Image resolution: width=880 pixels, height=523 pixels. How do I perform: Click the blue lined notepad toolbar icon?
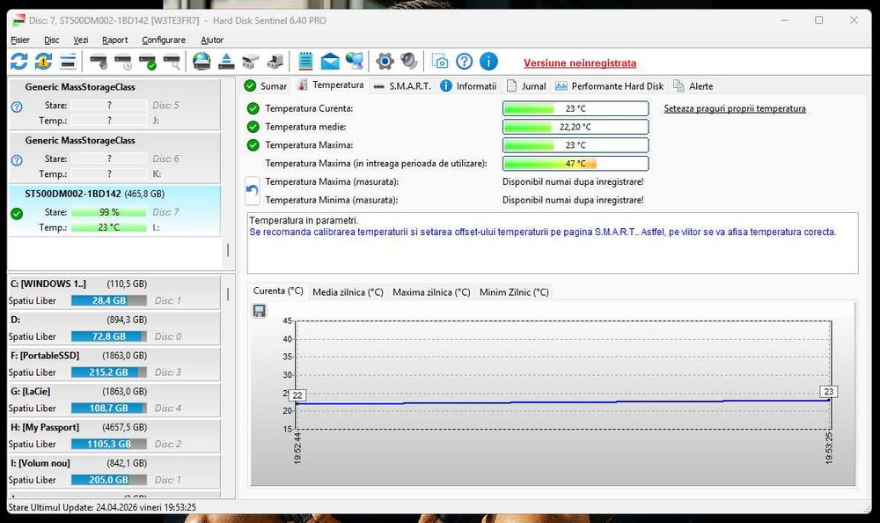tap(305, 62)
